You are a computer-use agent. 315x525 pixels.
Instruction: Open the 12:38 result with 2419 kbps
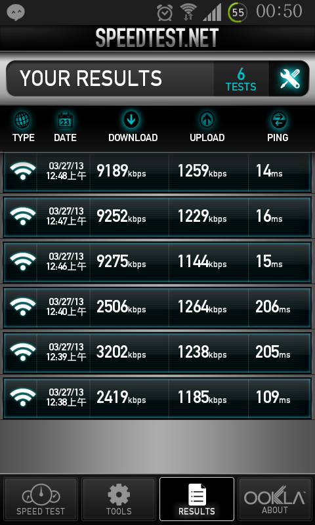tap(157, 398)
